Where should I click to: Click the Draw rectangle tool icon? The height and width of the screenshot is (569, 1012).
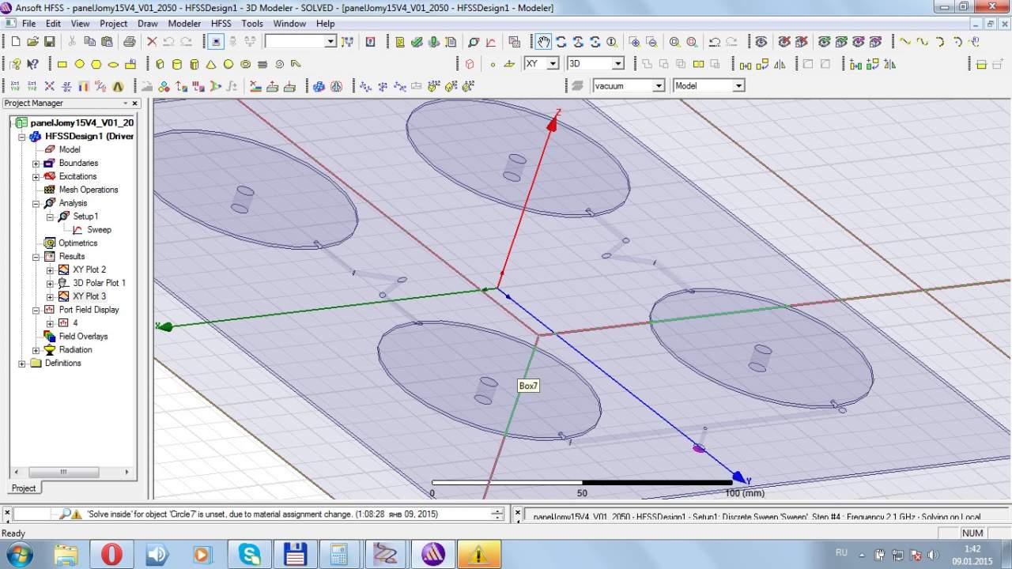point(62,64)
